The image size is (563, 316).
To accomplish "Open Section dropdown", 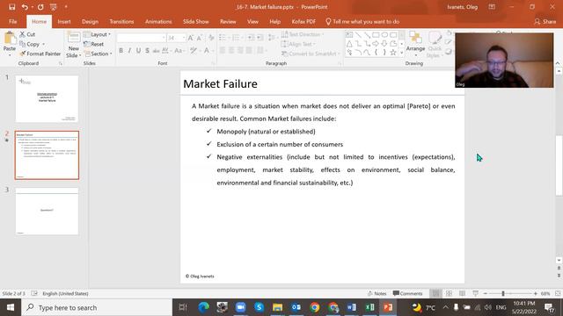I will 98,54.
